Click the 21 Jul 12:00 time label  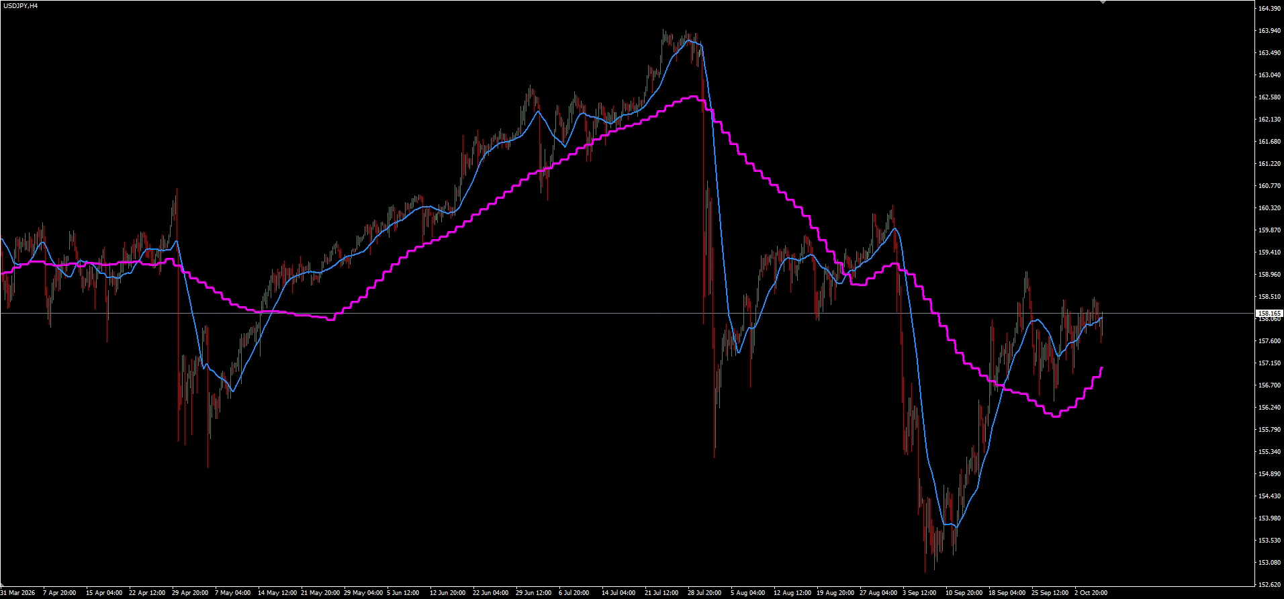pos(661,593)
